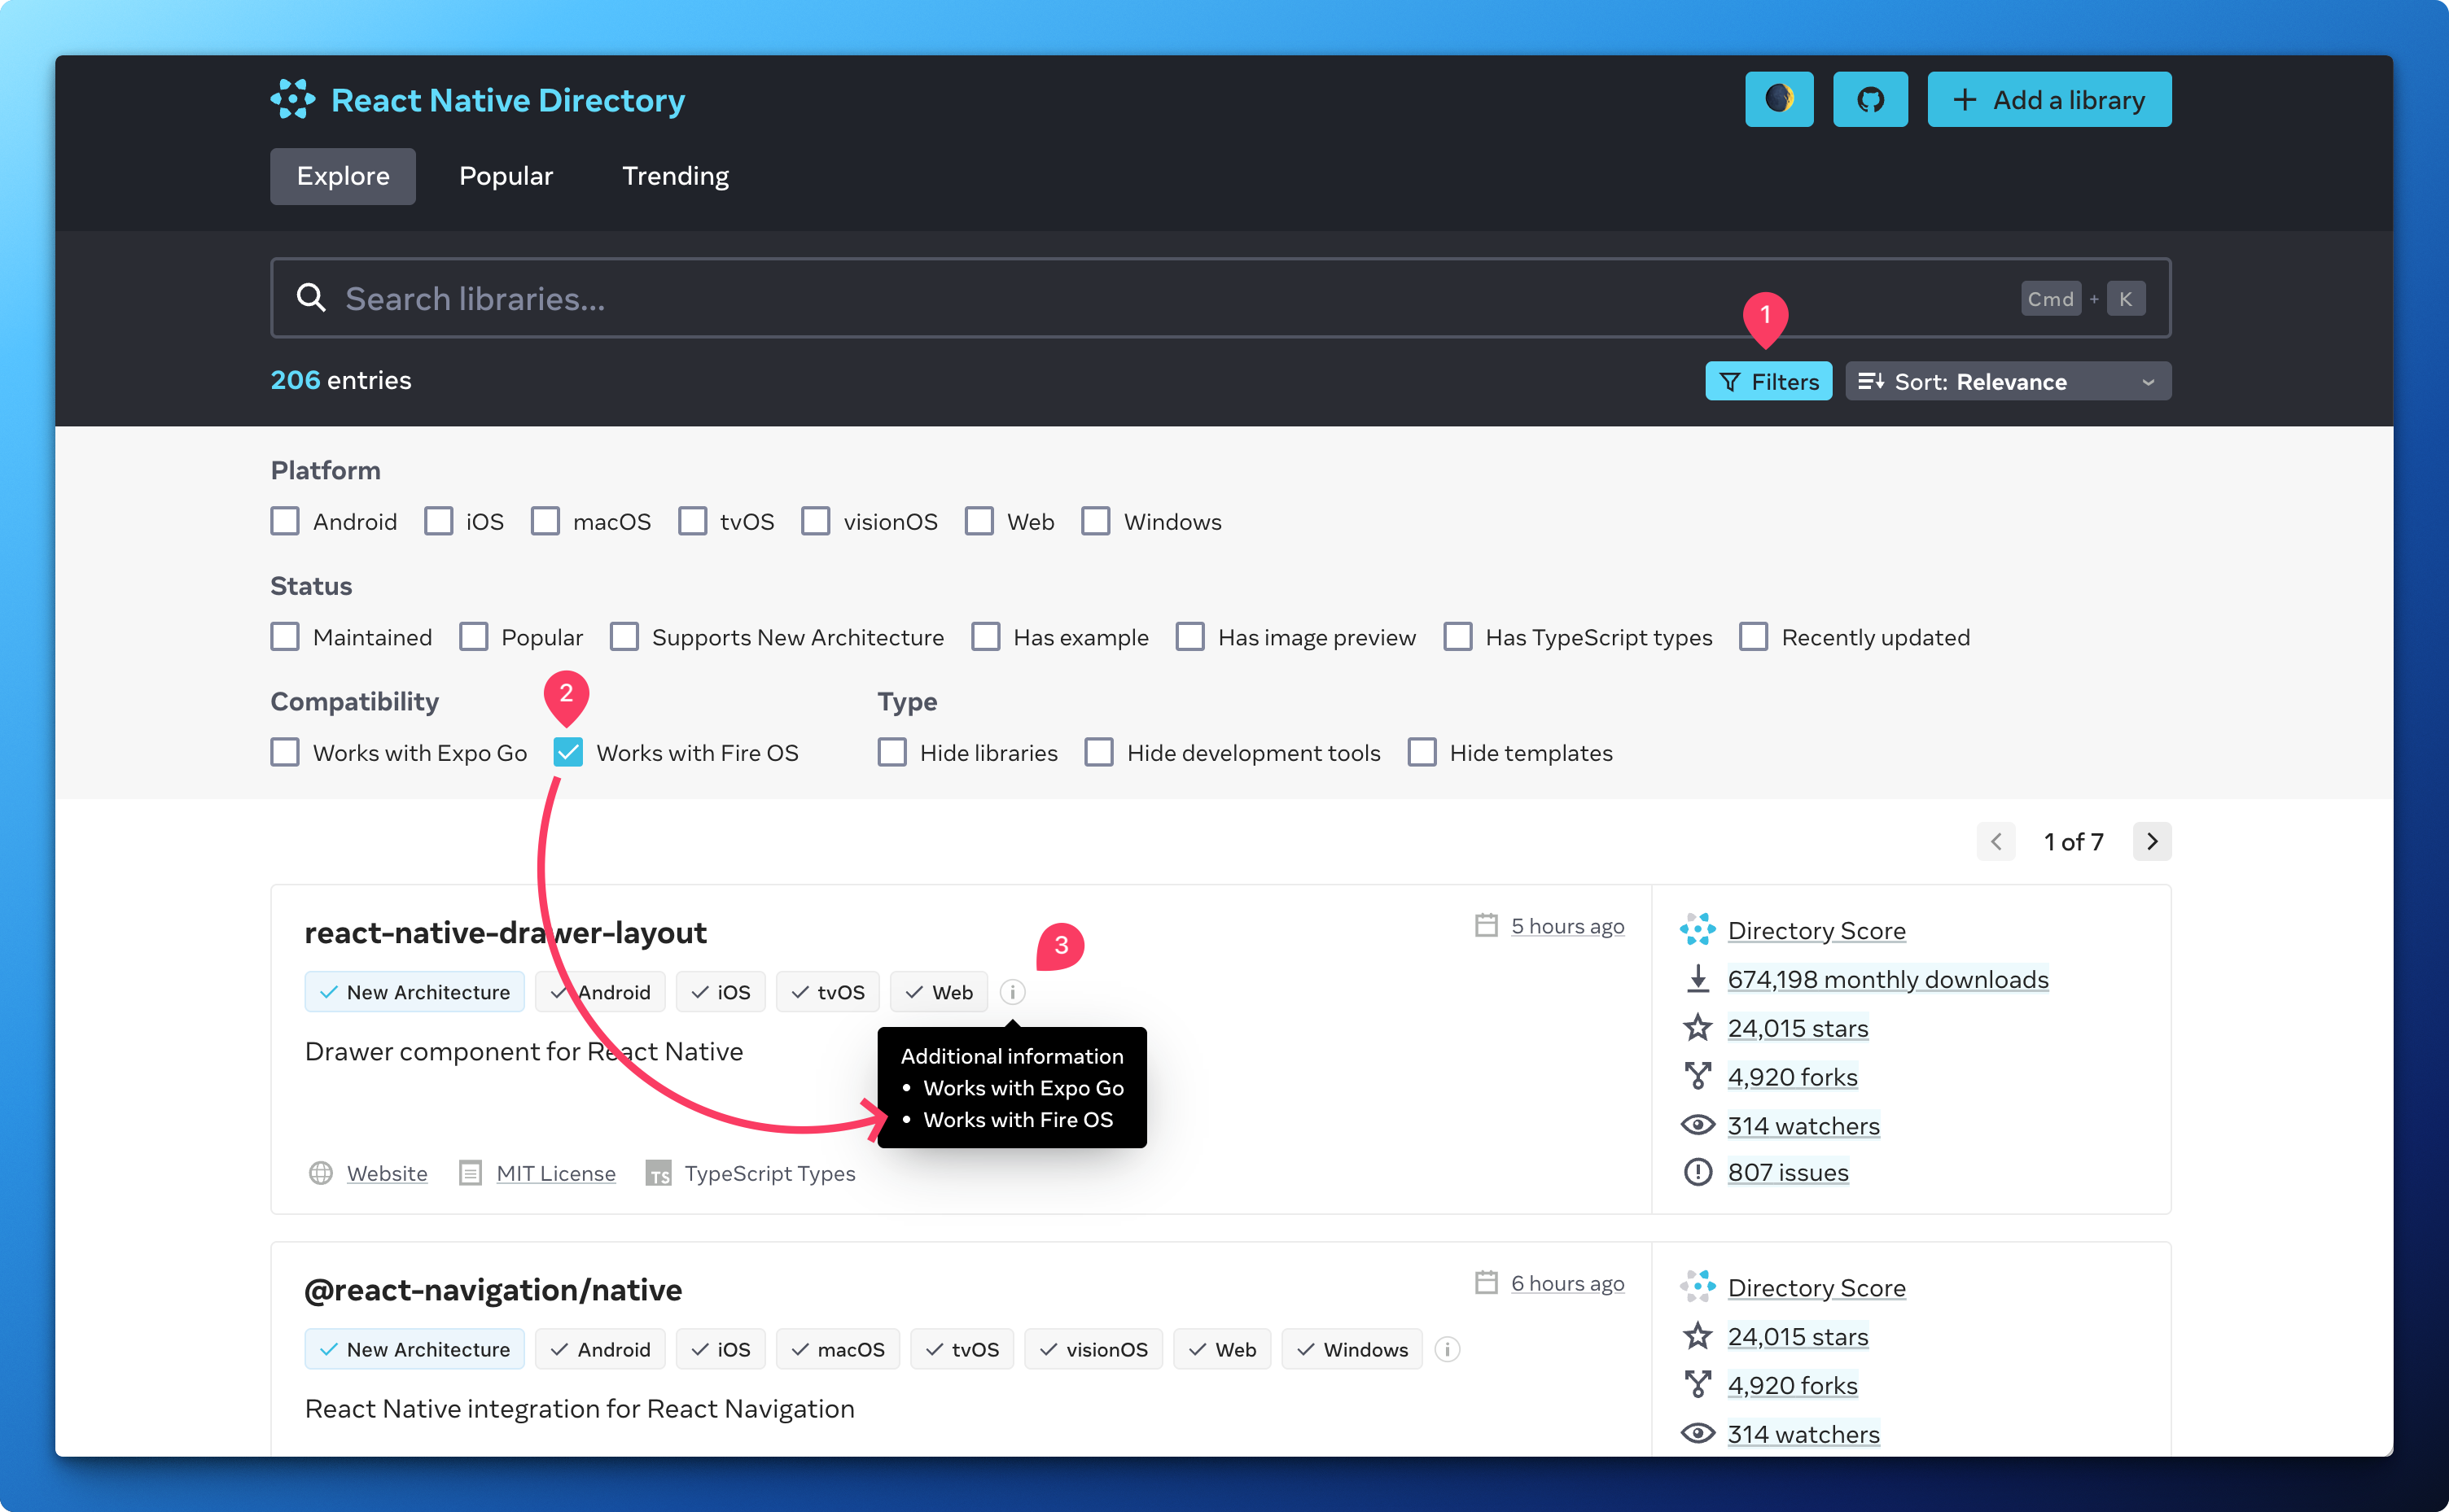Go to previous results page arrow
Screen dimensions: 2449x1512
[x=1996, y=841]
